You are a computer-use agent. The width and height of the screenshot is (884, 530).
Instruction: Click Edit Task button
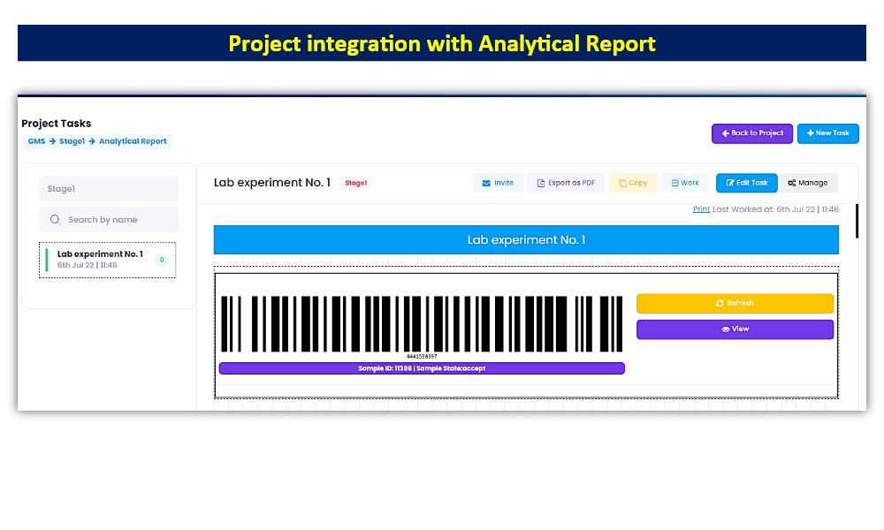(746, 183)
